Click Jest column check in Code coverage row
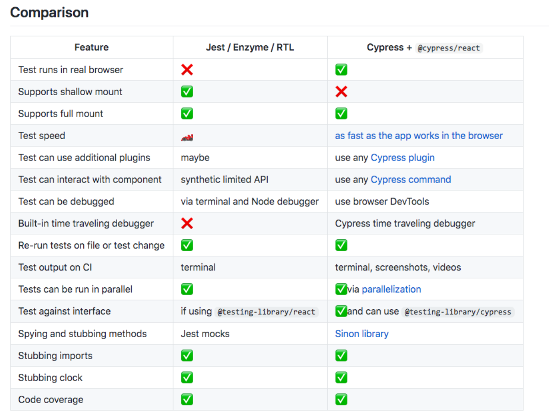 pyautogui.click(x=187, y=399)
